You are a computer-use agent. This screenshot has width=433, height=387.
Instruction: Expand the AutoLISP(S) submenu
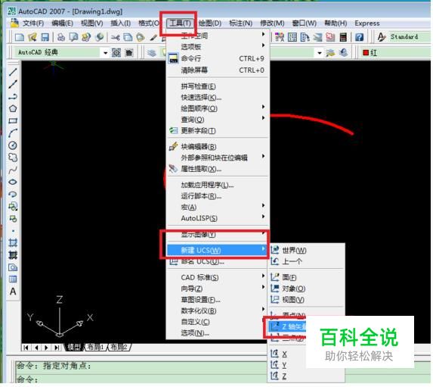[218, 218]
